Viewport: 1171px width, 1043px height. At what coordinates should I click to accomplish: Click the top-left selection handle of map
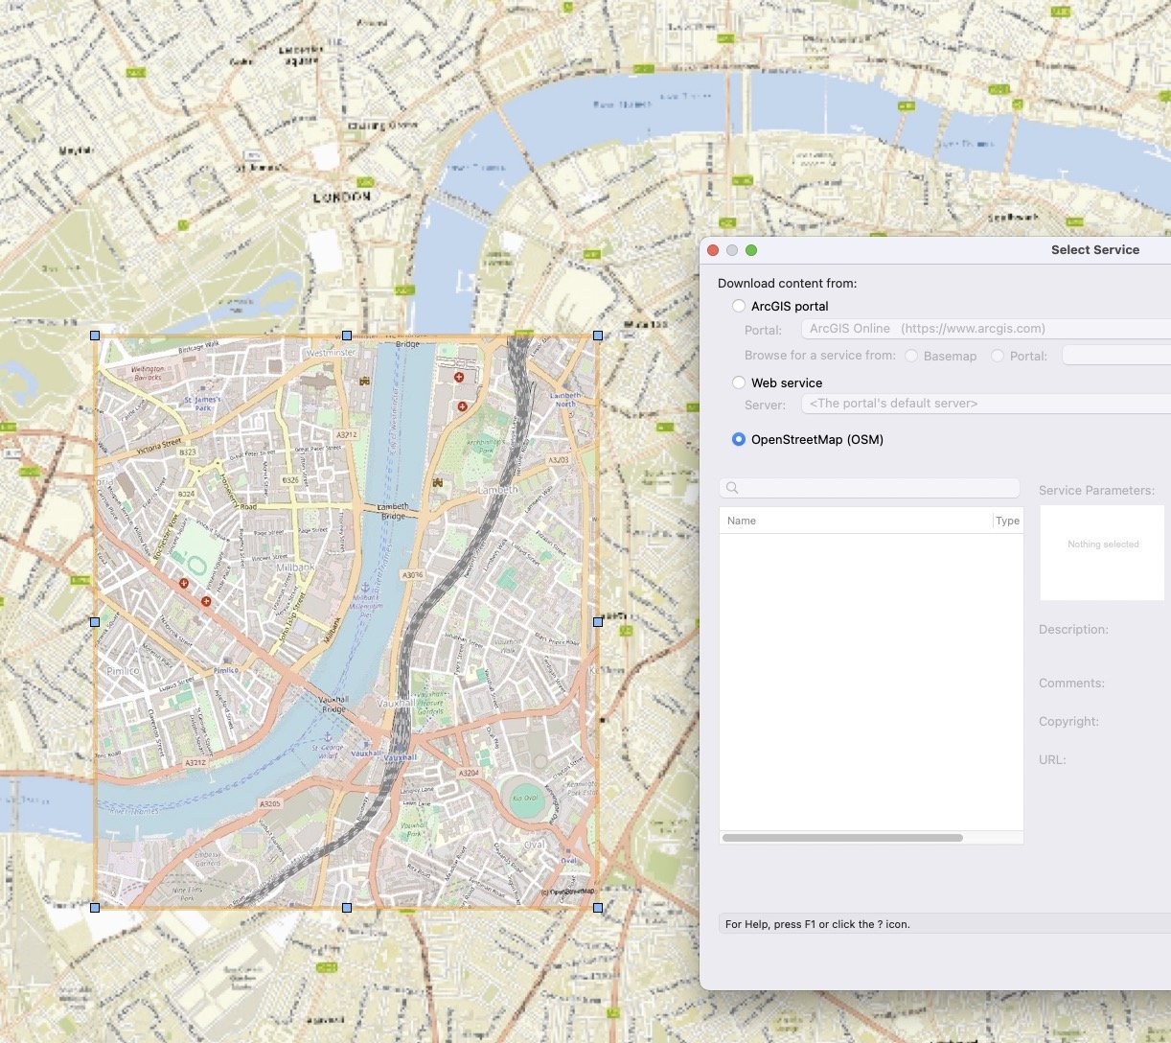pyautogui.click(x=95, y=336)
